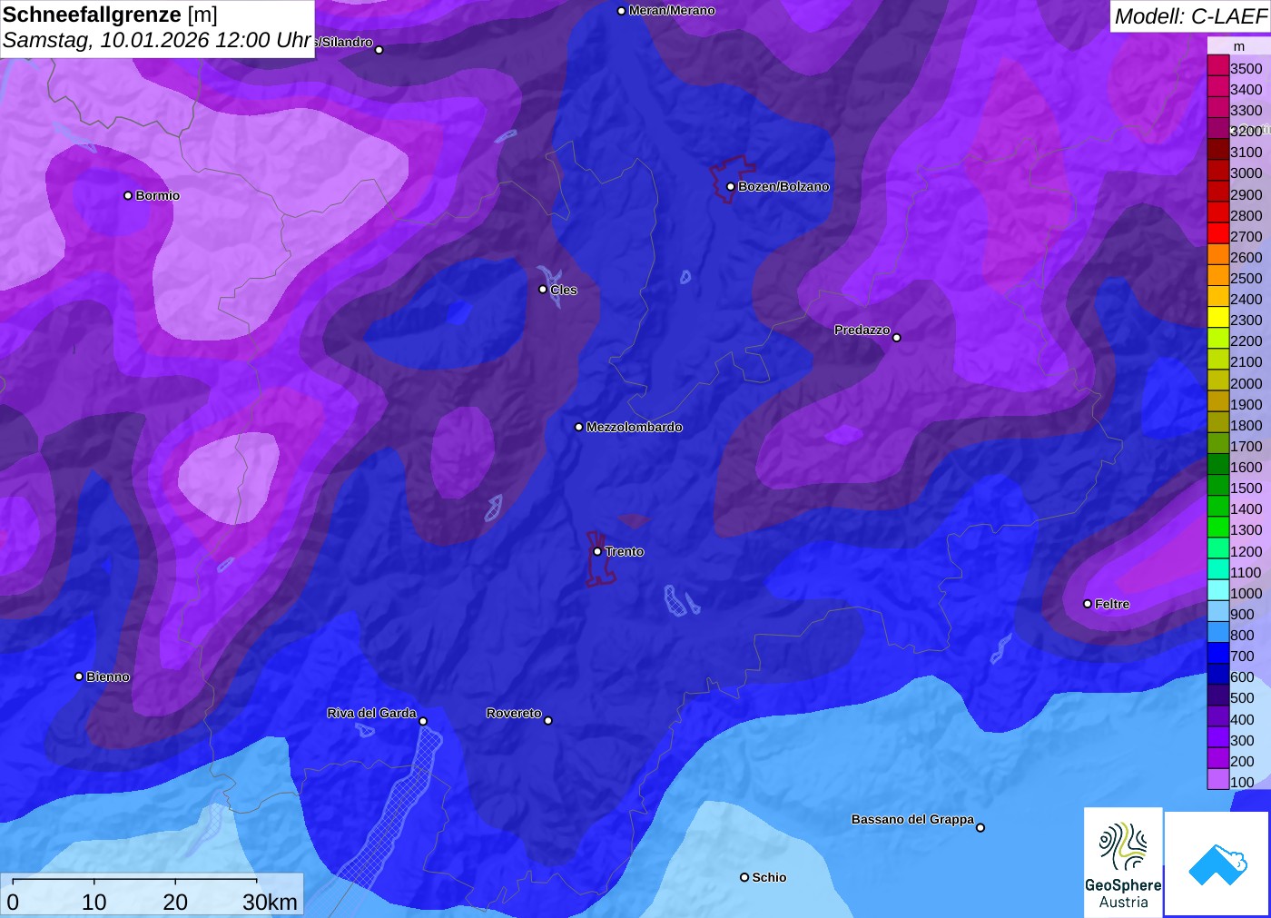This screenshot has width=1271, height=918.
Task: Click the legend value 1800
Action: pos(1246,425)
